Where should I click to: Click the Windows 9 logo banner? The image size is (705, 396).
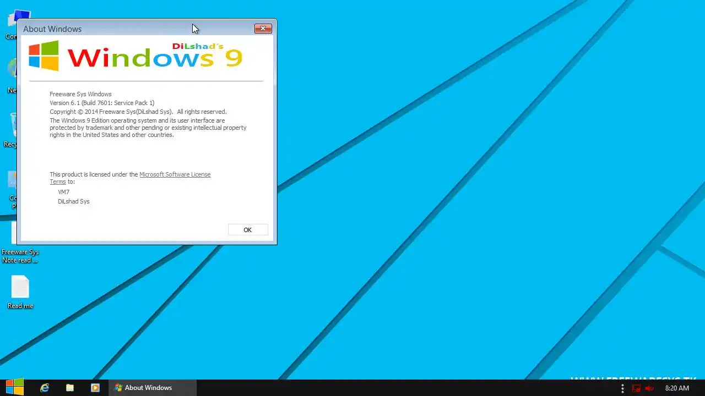[135, 56]
